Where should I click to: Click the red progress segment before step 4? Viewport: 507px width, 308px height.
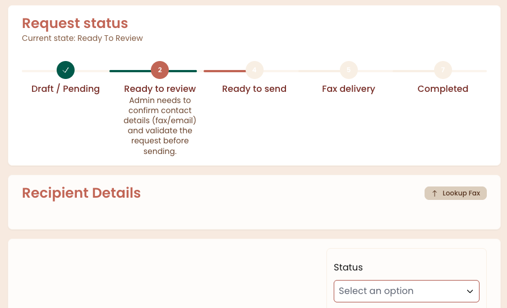224,71
